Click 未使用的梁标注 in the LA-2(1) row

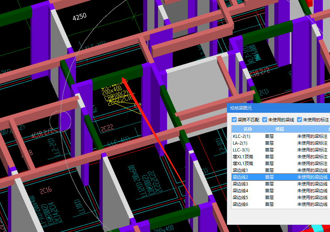tap(312, 143)
